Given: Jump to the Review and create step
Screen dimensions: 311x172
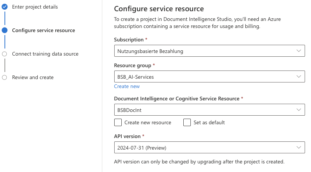Looking at the screenshot, I should 33,77.
